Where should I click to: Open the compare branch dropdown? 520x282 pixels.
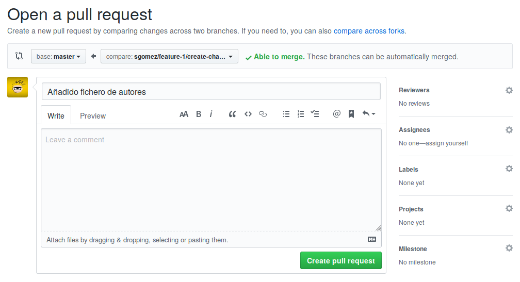(169, 56)
